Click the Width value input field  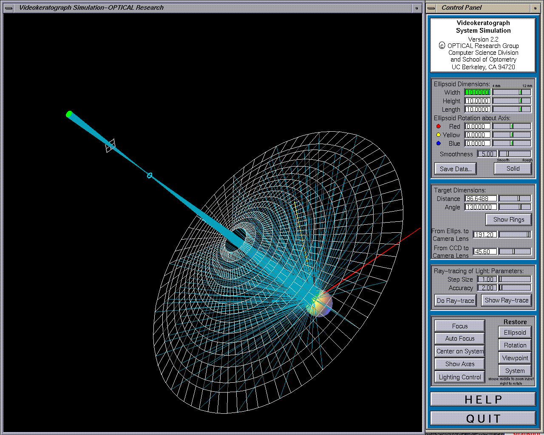477,92
